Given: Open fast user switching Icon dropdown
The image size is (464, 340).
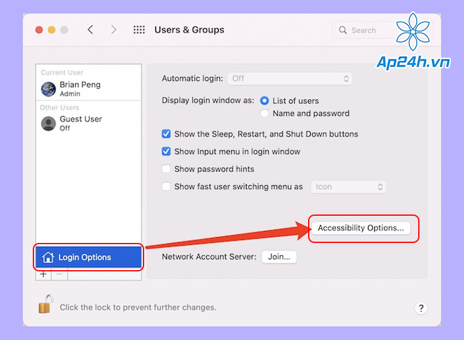Looking at the screenshot, I should 348,187.
